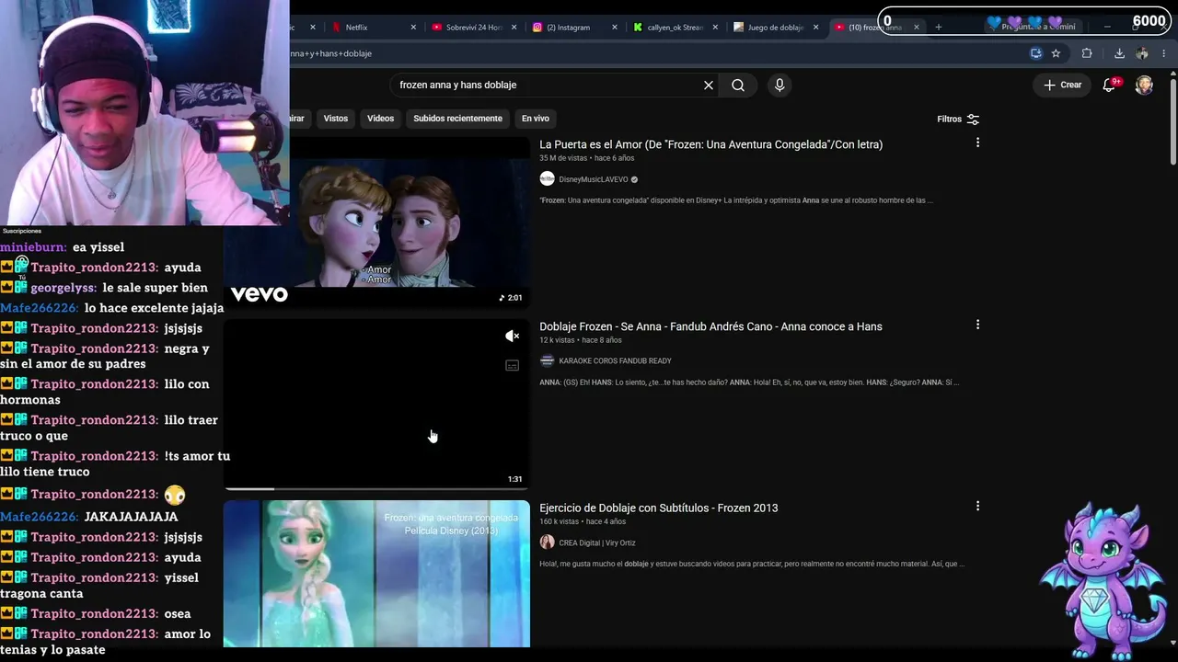Select the Videos filter chip
Screen dimensions: 1178x662
(380, 119)
